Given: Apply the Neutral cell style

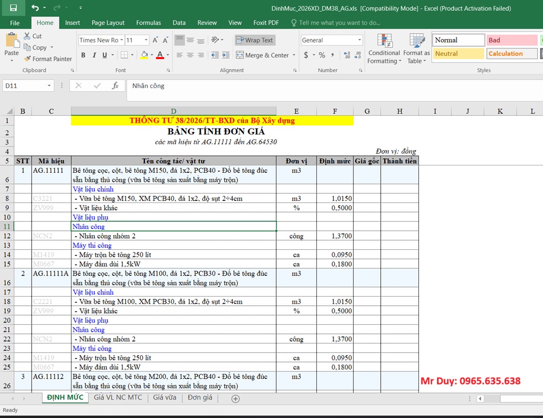Looking at the screenshot, I should (458, 54).
